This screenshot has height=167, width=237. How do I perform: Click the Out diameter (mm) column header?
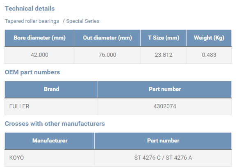(107, 38)
